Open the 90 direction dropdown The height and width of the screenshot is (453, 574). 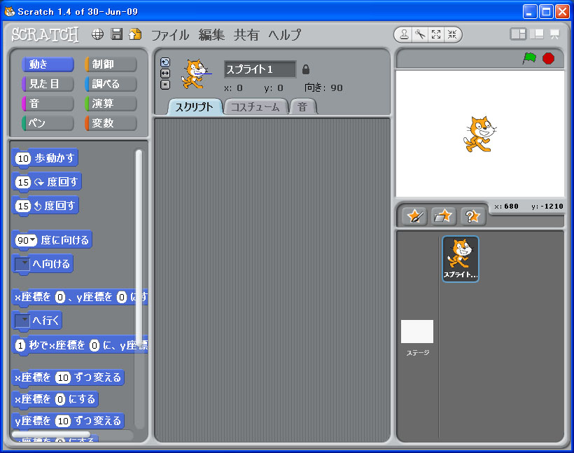pos(34,240)
